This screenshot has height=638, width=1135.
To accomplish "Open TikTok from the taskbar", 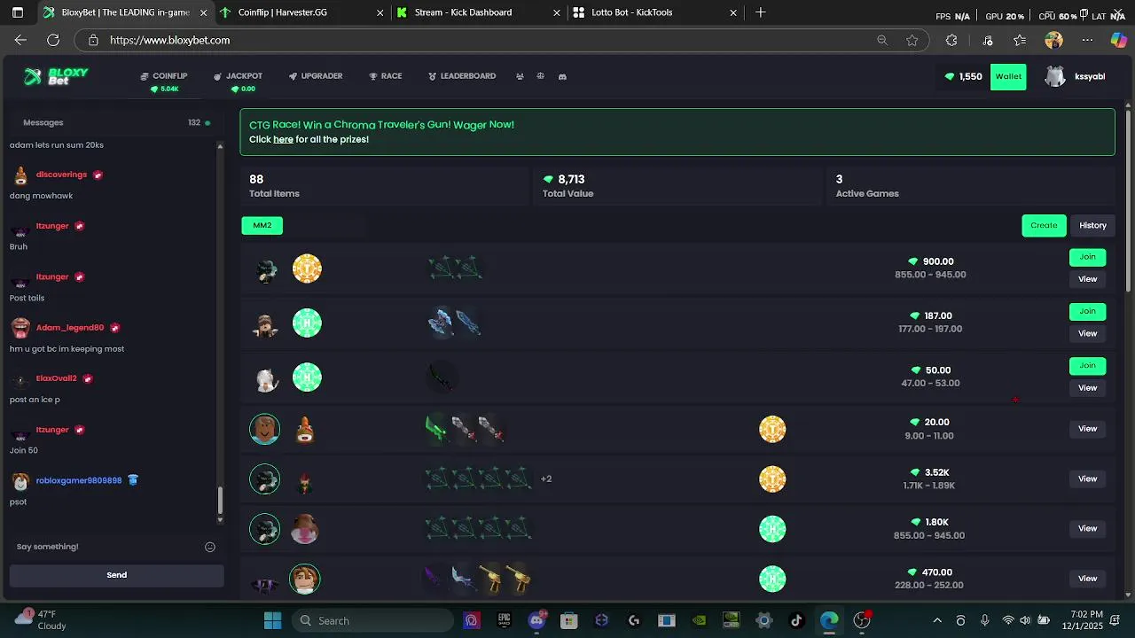I will (x=795, y=620).
